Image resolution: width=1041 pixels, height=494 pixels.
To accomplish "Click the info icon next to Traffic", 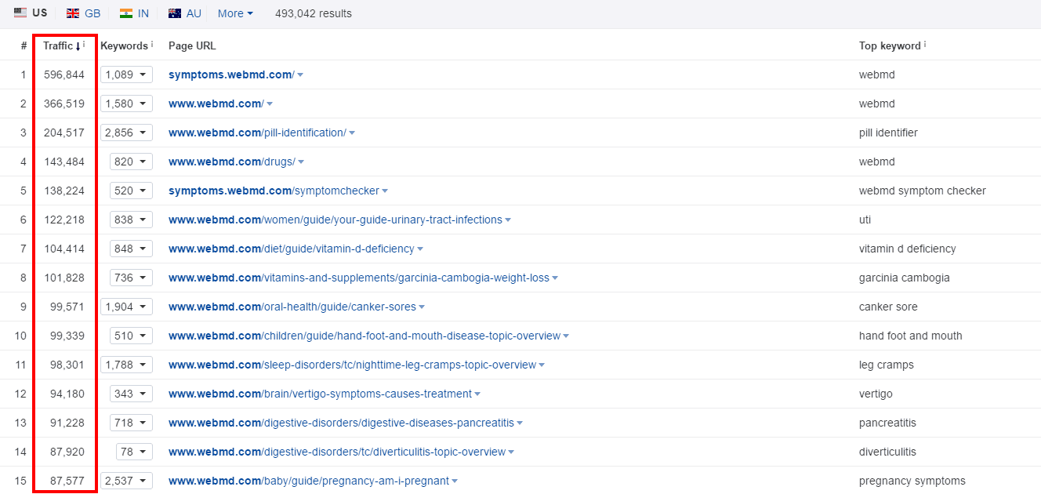I will 84,45.
